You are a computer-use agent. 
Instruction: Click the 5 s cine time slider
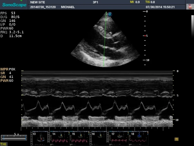13,137
